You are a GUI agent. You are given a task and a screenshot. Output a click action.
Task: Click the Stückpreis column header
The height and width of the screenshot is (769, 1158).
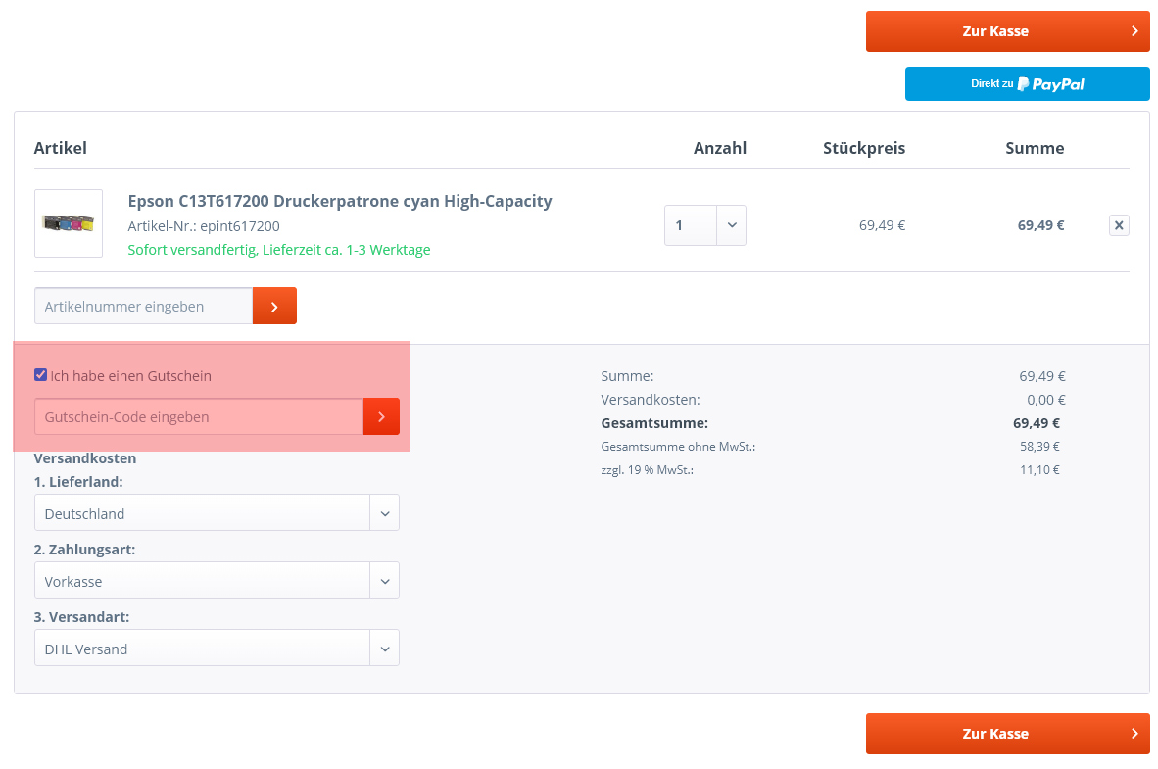click(864, 148)
